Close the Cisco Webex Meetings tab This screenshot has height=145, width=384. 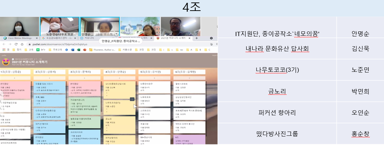tap(37, 38)
